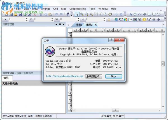This screenshot has height=120, width=168.
Task: Click the context Help question-mark icon
Action: click(x=67, y=14)
